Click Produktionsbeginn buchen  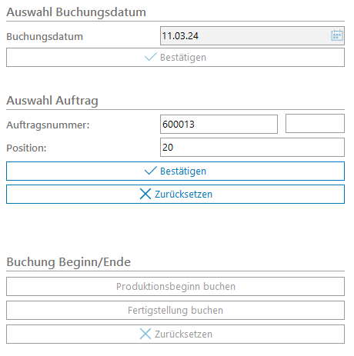click(x=175, y=286)
